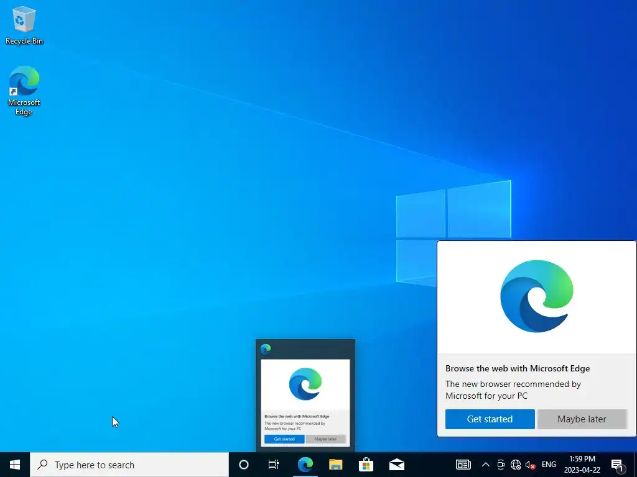Click Microsoft Edge icon in taskbar
The height and width of the screenshot is (477, 637).
[x=305, y=465]
